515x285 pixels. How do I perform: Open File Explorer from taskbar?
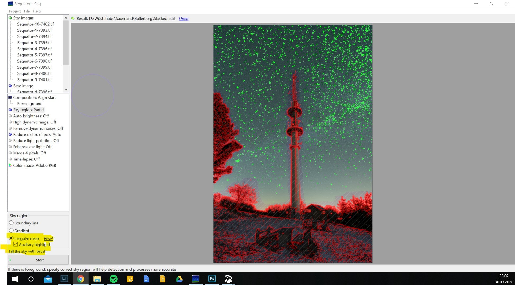tap(97, 279)
